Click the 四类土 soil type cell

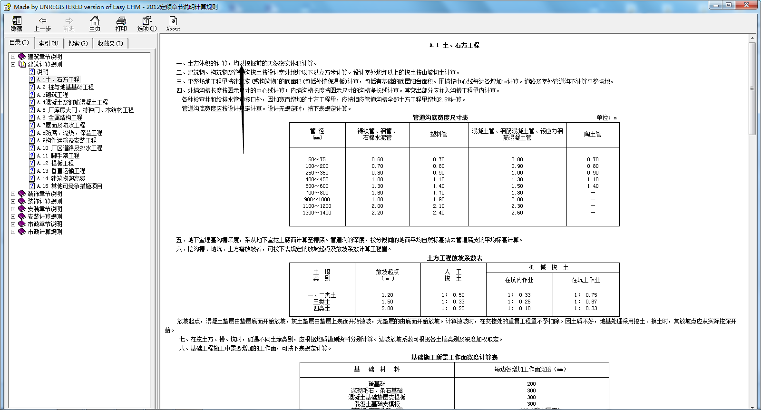pos(322,308)
